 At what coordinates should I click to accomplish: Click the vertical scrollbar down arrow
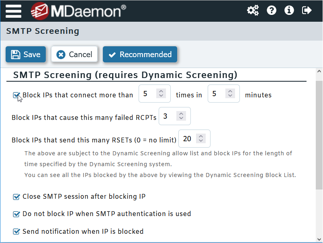click(319, 239)
